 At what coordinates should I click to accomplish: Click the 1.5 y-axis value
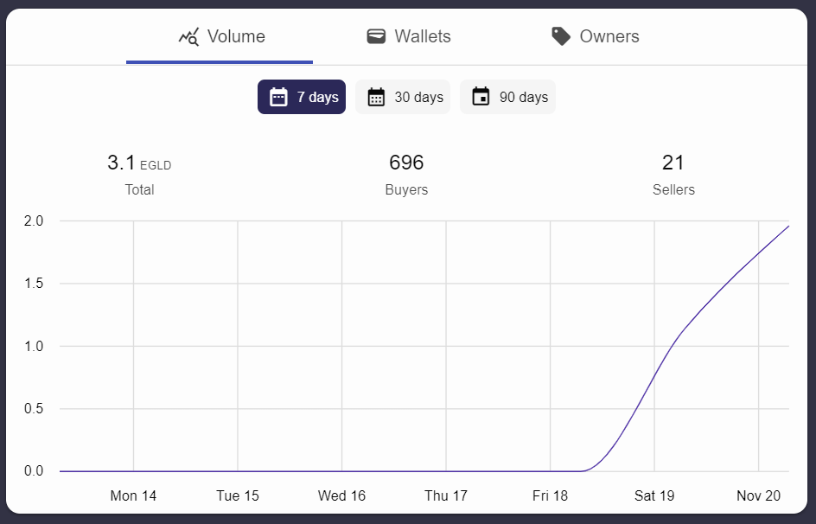click(34, 284)
